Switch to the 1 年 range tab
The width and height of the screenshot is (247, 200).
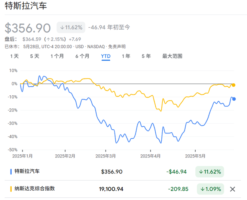click(x=126, y=56)
